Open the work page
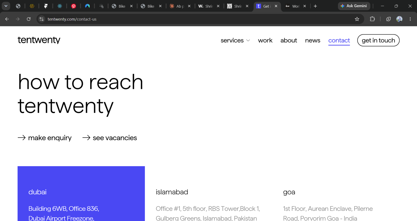The height and width of the screenshot is (221, 417). pyautogui.click(x=265, y=40)
